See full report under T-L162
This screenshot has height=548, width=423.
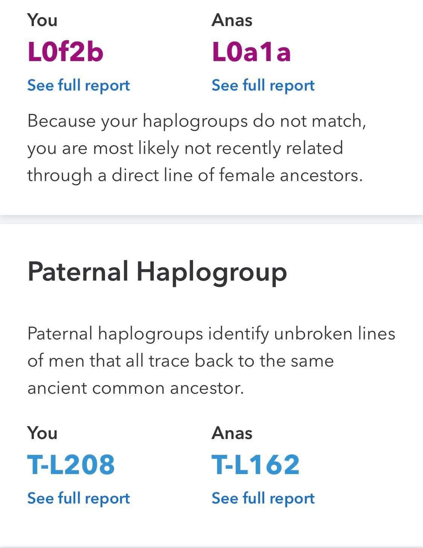(263, 499)
